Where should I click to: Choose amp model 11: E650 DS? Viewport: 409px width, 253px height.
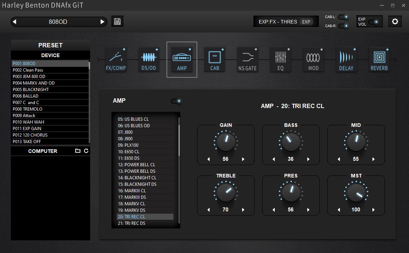pos(145,158)
